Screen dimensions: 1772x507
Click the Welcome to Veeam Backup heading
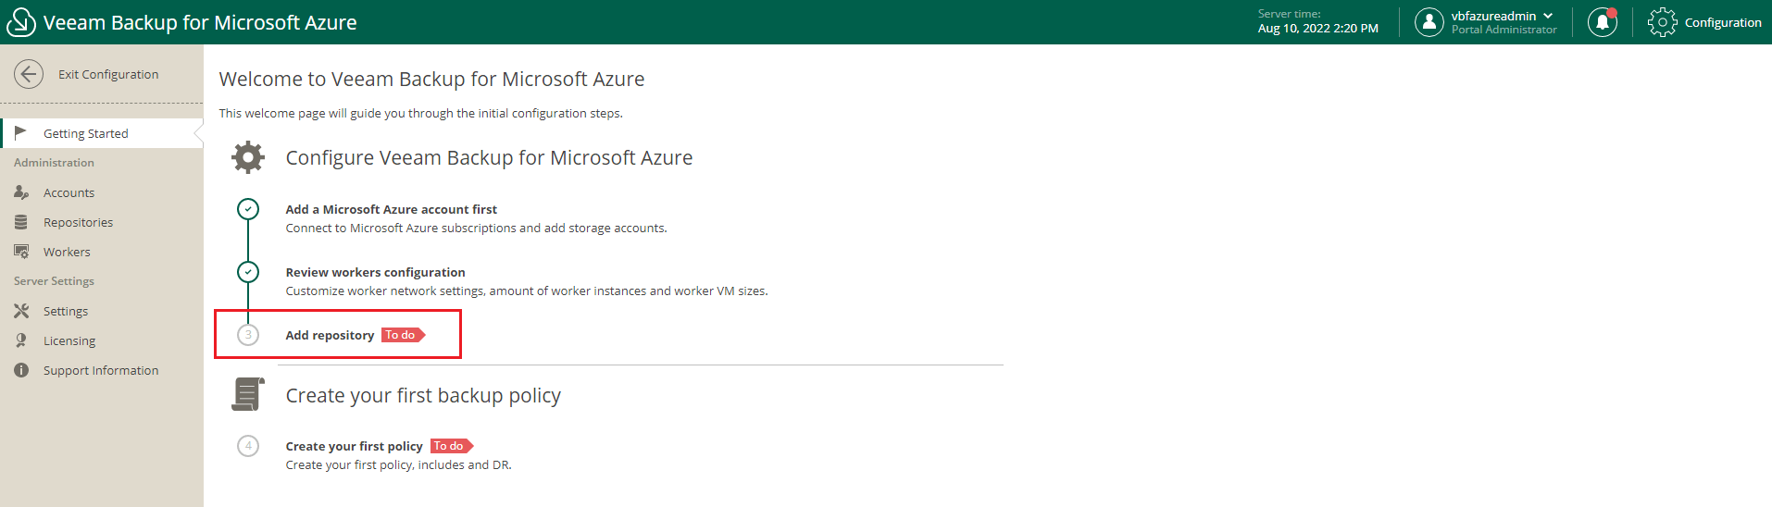(x=431, y=80)
